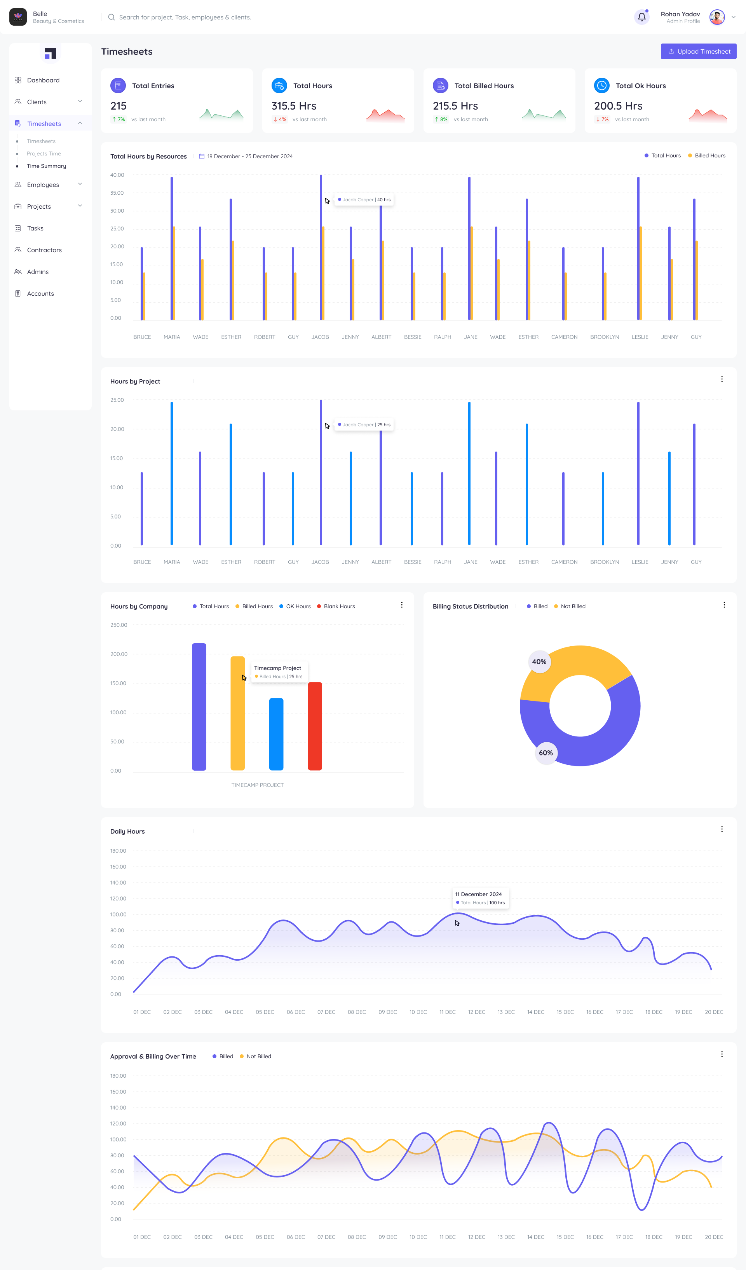The image size is (746, 1270).
Task: Toggle the Billed Hours legend on the resources chart
Action: pos(706,155)
